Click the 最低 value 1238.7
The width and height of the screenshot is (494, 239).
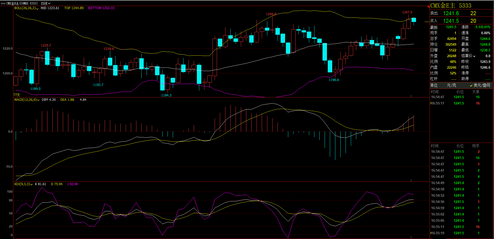pos(485,50)
